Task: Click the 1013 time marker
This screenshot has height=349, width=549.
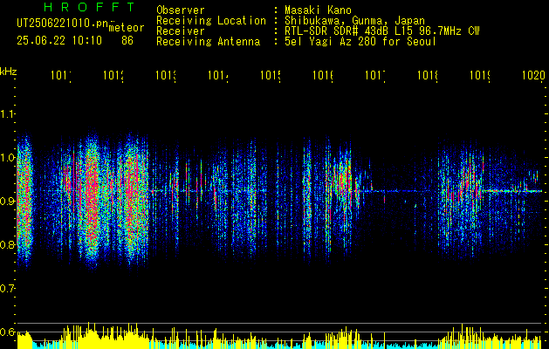Action: (x=166, y=75)
